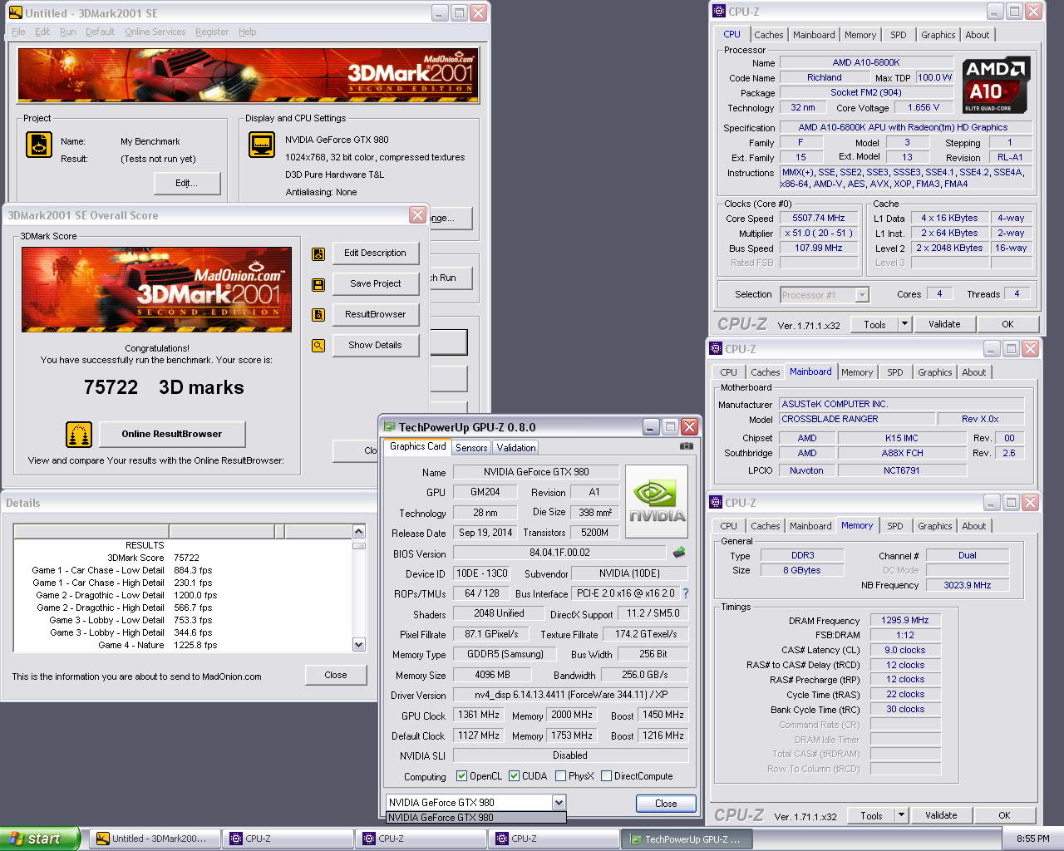This screenshot has height=851, width=1064.
Task: Click the Edit Description button
Action: (376, 253)
